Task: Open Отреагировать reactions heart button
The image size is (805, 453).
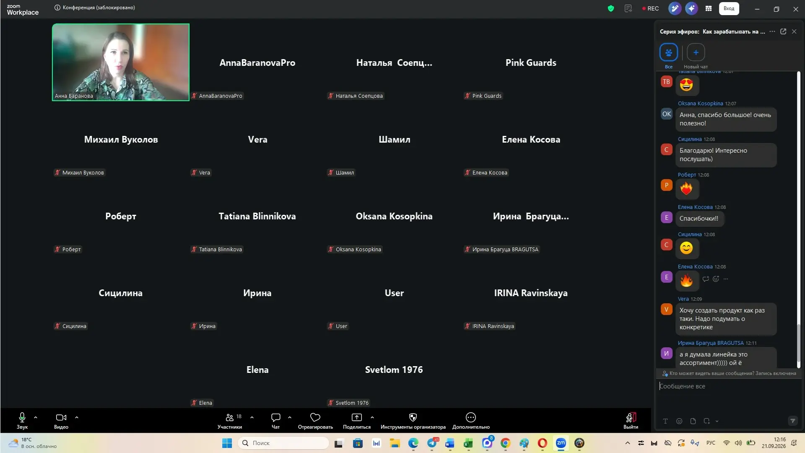Action: click(x=315, y=421)
